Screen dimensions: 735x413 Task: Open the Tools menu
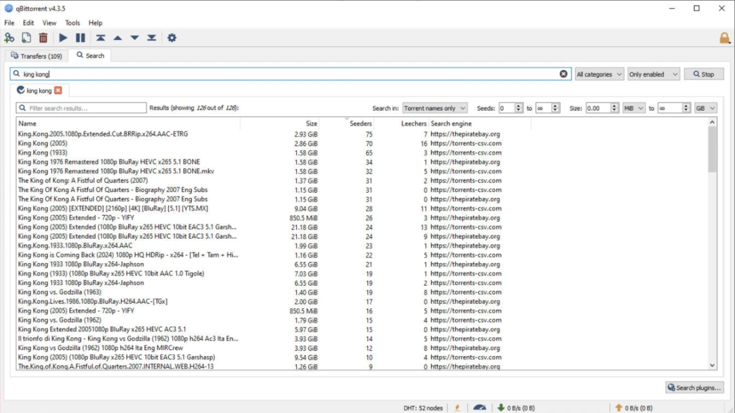[x=72, y=23]
